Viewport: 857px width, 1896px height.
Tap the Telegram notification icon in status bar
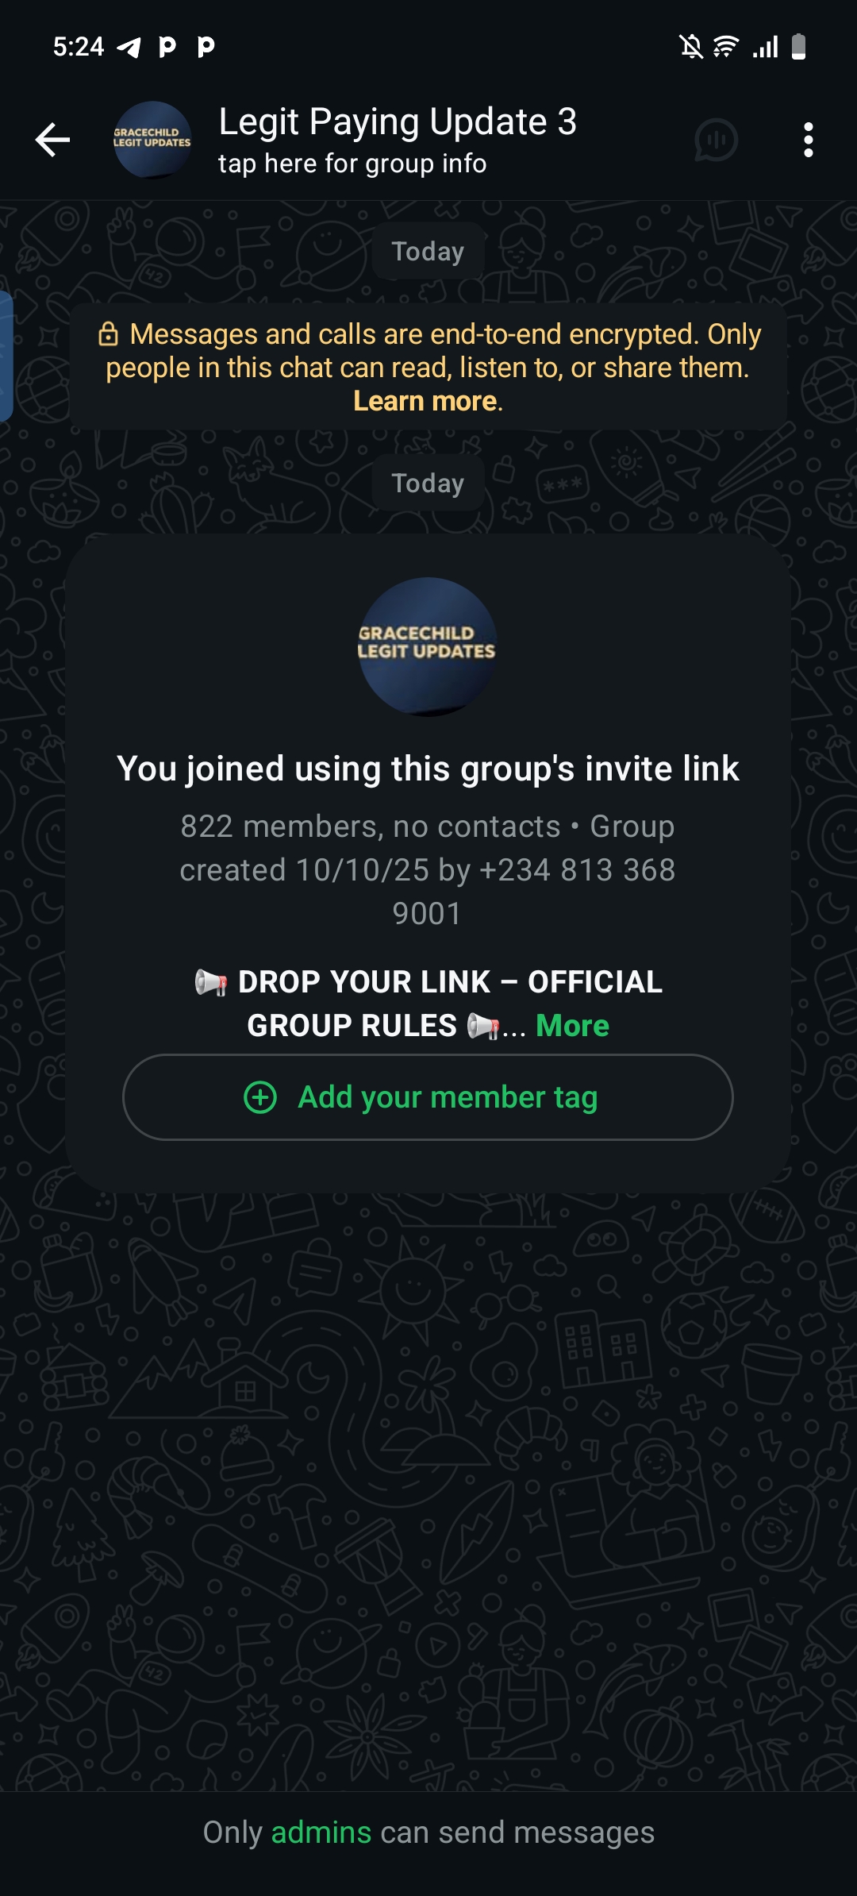pos(129,48)
